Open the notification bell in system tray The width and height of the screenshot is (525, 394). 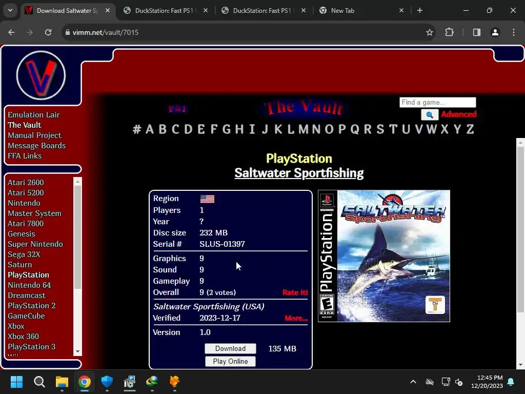click(x=511, y=382)
